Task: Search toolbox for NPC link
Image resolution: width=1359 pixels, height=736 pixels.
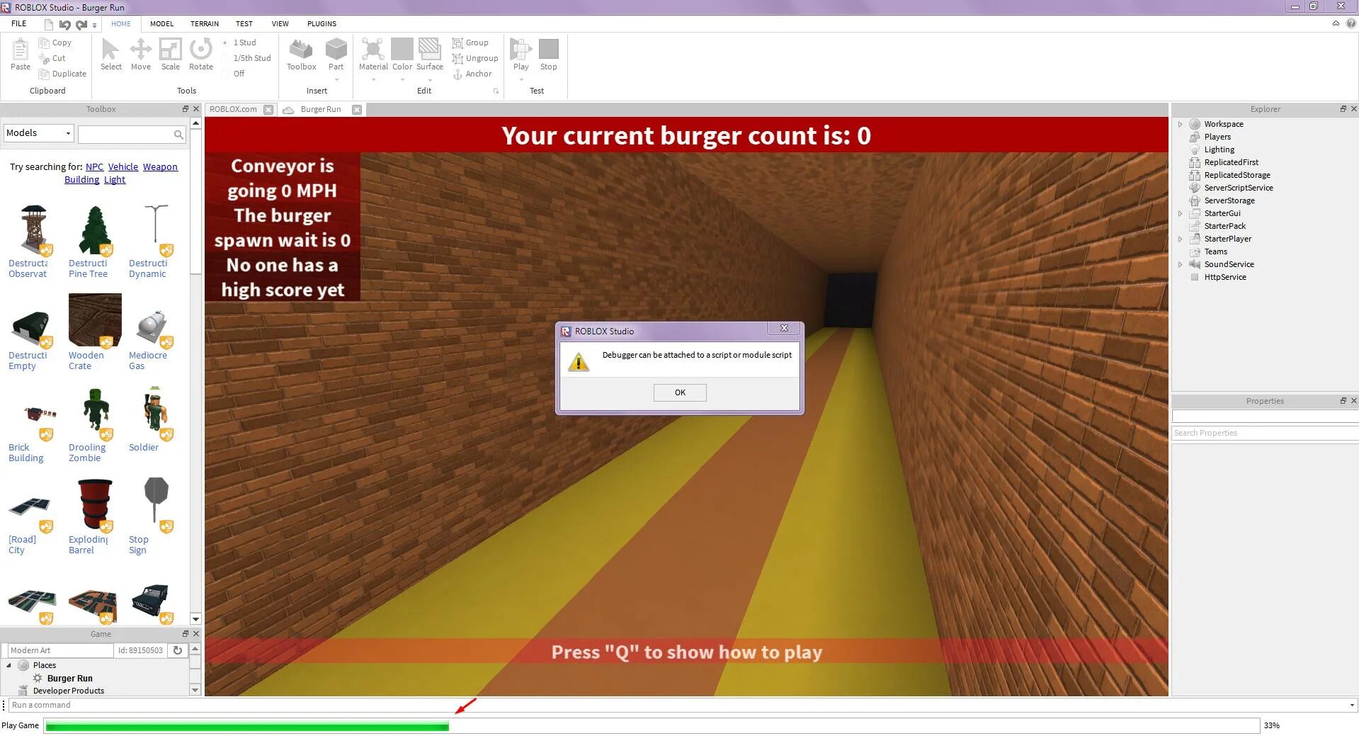Action: [x=94, y=167]
